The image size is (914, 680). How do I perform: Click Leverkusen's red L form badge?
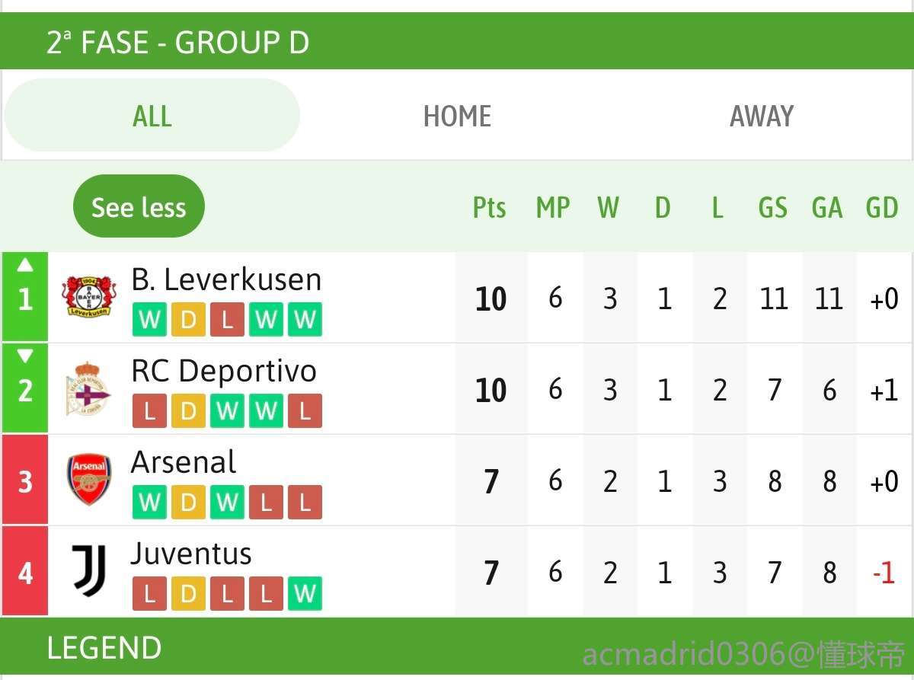[x=227, y=320]
